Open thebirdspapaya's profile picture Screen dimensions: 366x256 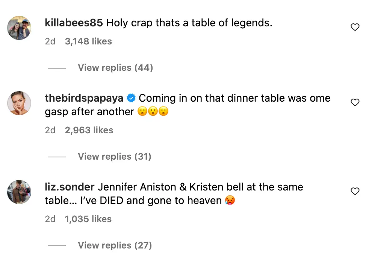click(19, 103)
